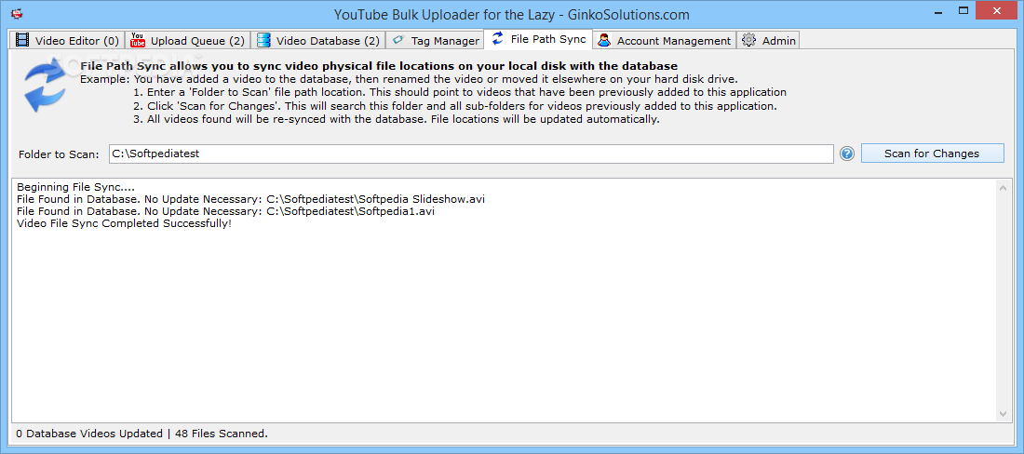Click 'Video File Sync Completed Successfully!' line
This screenshot has width=1024, height=454.
124,223
